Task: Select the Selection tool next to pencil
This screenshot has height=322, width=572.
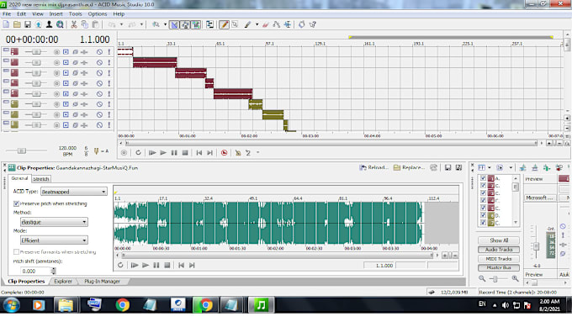Action: (235, 24)
